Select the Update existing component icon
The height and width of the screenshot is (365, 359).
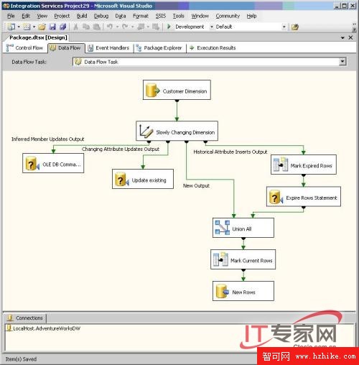point(122,180)
